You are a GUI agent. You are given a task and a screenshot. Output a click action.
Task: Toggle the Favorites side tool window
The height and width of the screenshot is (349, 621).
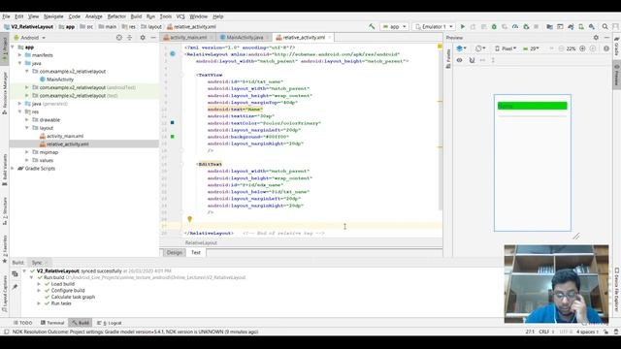(x=4, y=248)
